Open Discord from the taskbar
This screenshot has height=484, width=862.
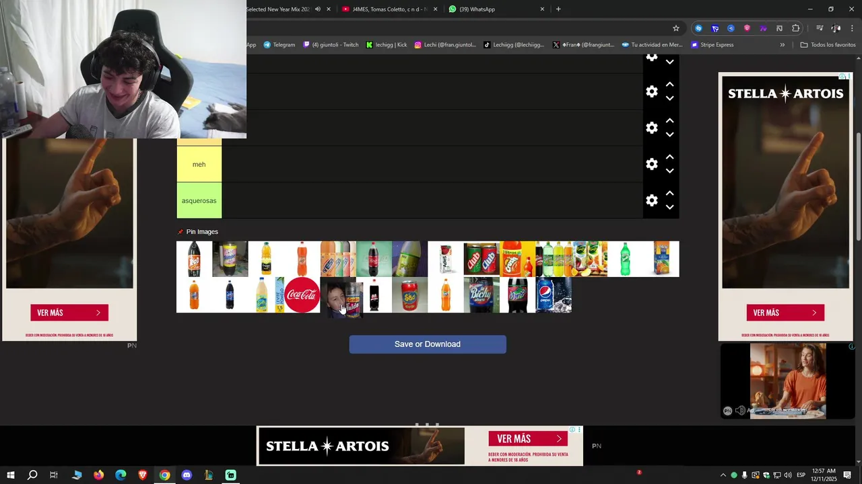[187, 475]
